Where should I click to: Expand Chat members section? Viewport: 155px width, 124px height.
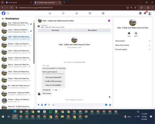[133, 41]
